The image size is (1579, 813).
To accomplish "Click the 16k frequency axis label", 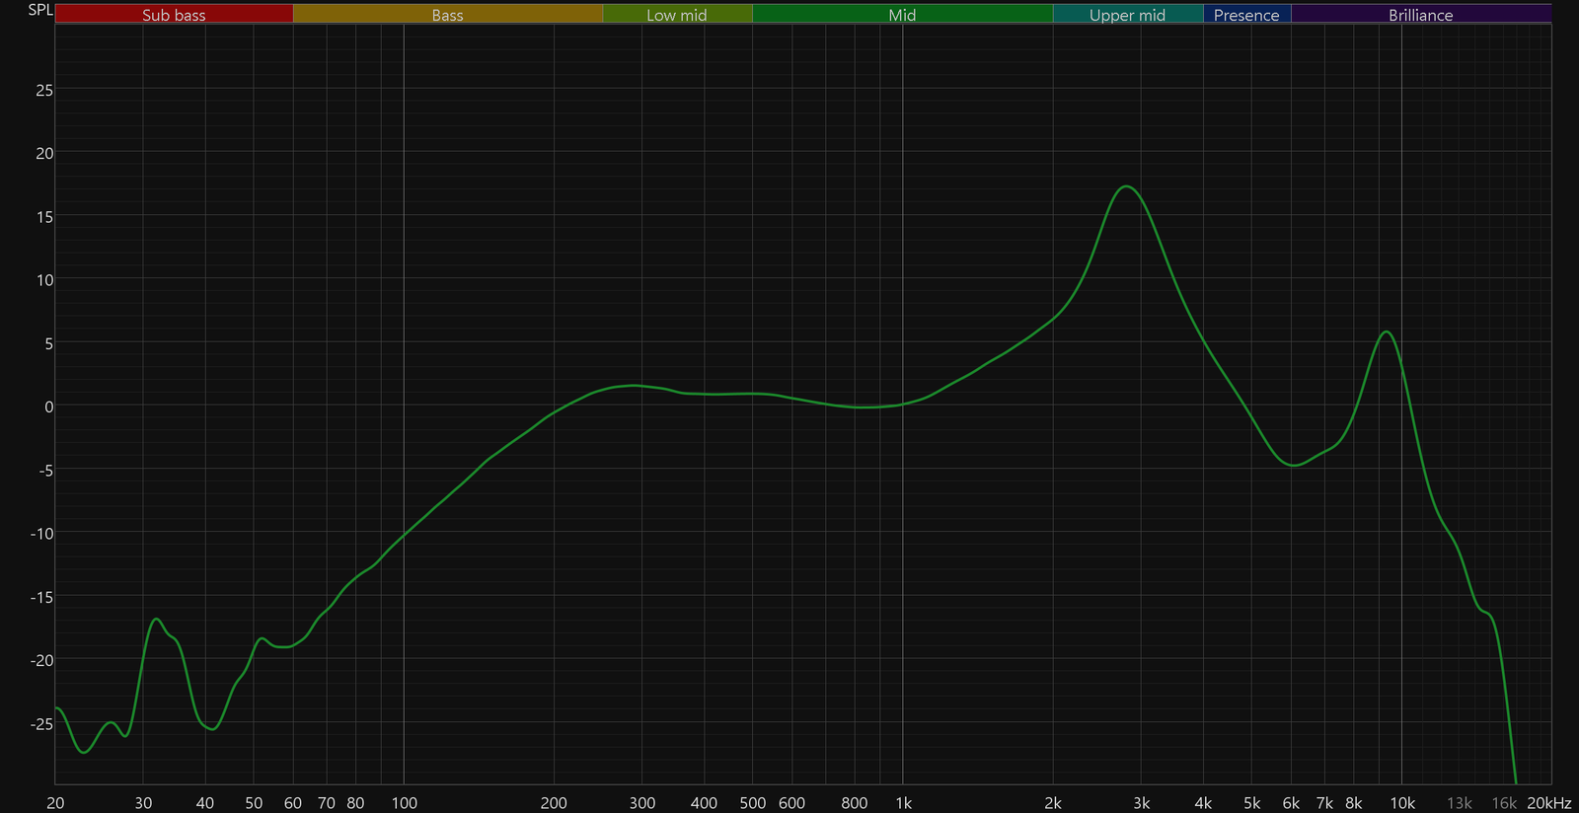I will [1504, 803].
